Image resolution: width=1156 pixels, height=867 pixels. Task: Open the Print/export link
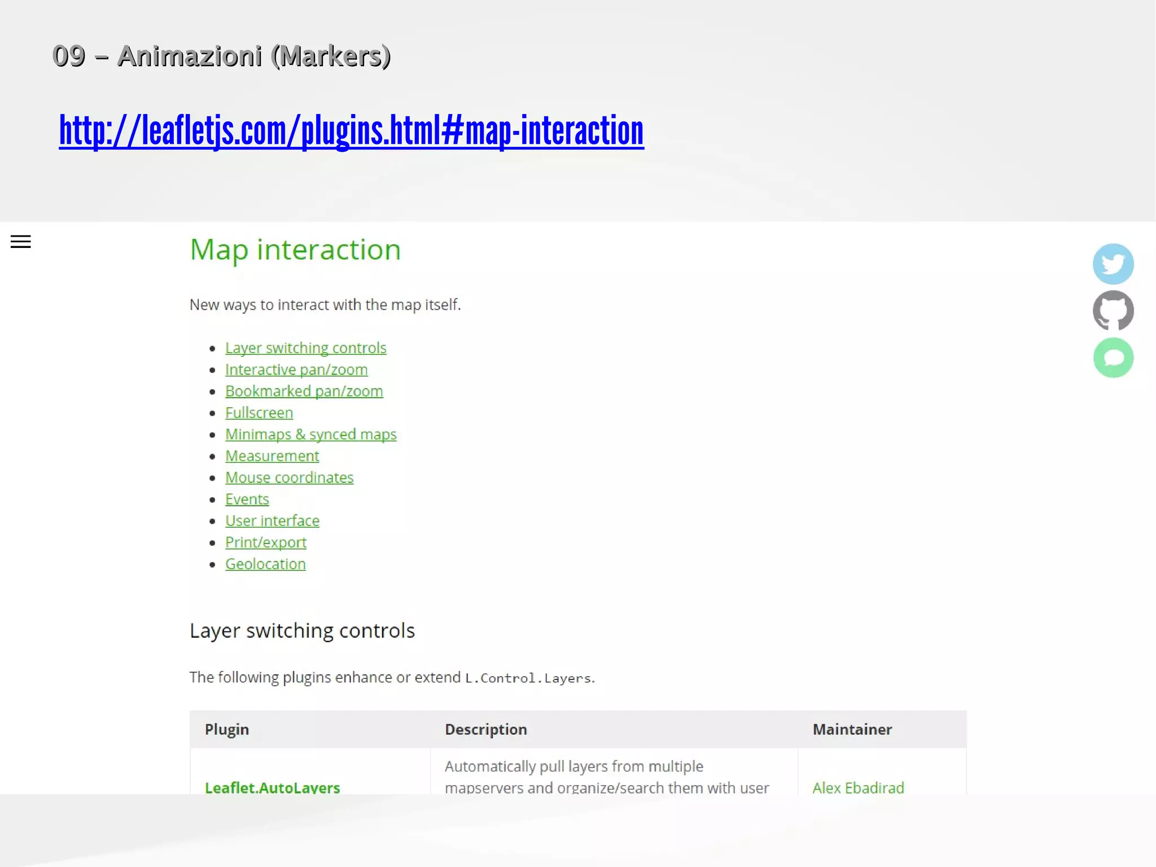[265, 542]
